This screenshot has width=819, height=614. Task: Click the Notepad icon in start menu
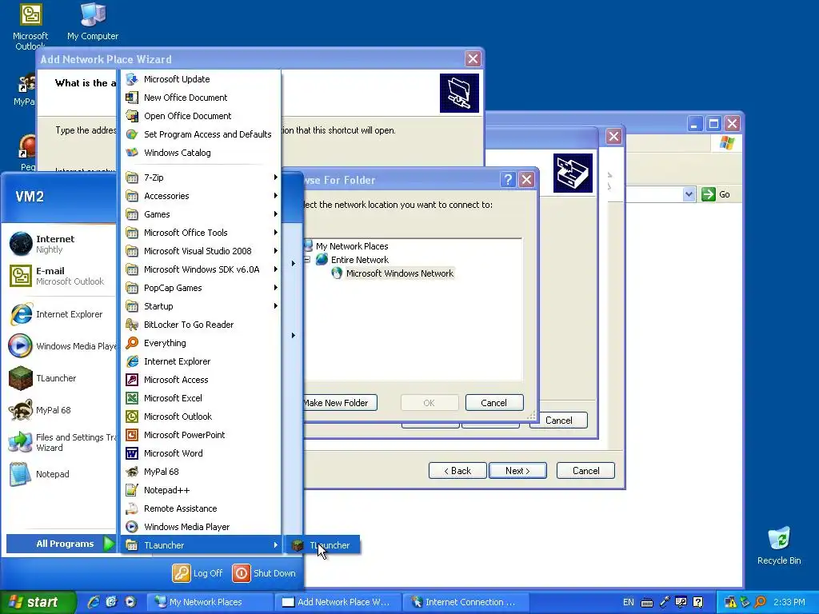coord(21,474)
